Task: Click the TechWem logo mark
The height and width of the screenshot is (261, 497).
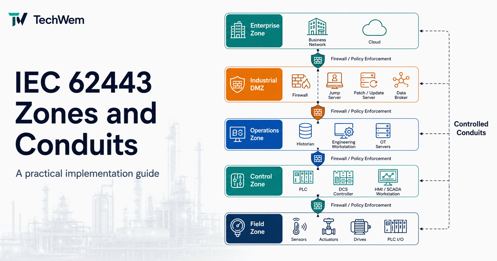Action: (x=18, y=19)
